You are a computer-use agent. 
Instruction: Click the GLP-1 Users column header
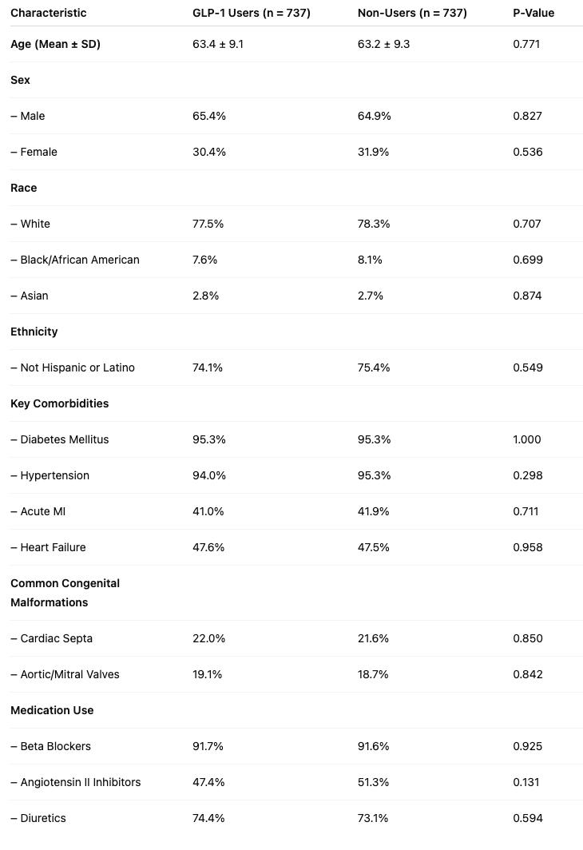(x=251, y=13)
